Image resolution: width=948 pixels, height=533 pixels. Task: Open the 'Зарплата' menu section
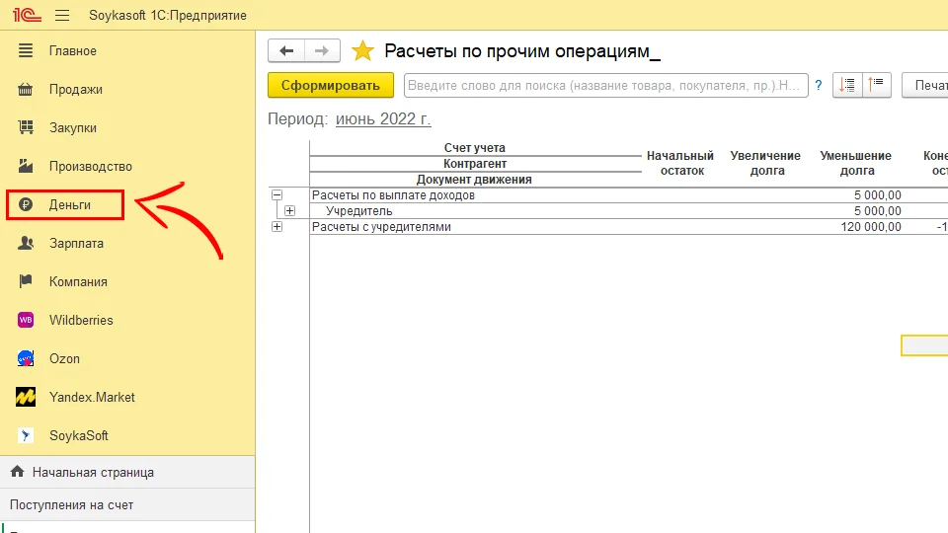[76, 243]
